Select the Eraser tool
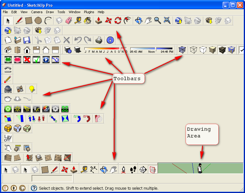 [x=69, y=21]
